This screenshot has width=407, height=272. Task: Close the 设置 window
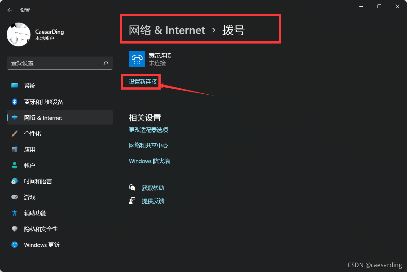pyautogui.click(x=397, y=6)
